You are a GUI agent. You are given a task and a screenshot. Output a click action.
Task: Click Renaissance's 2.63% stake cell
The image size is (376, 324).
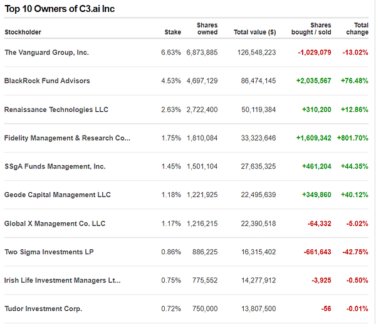tap(171, 110)
